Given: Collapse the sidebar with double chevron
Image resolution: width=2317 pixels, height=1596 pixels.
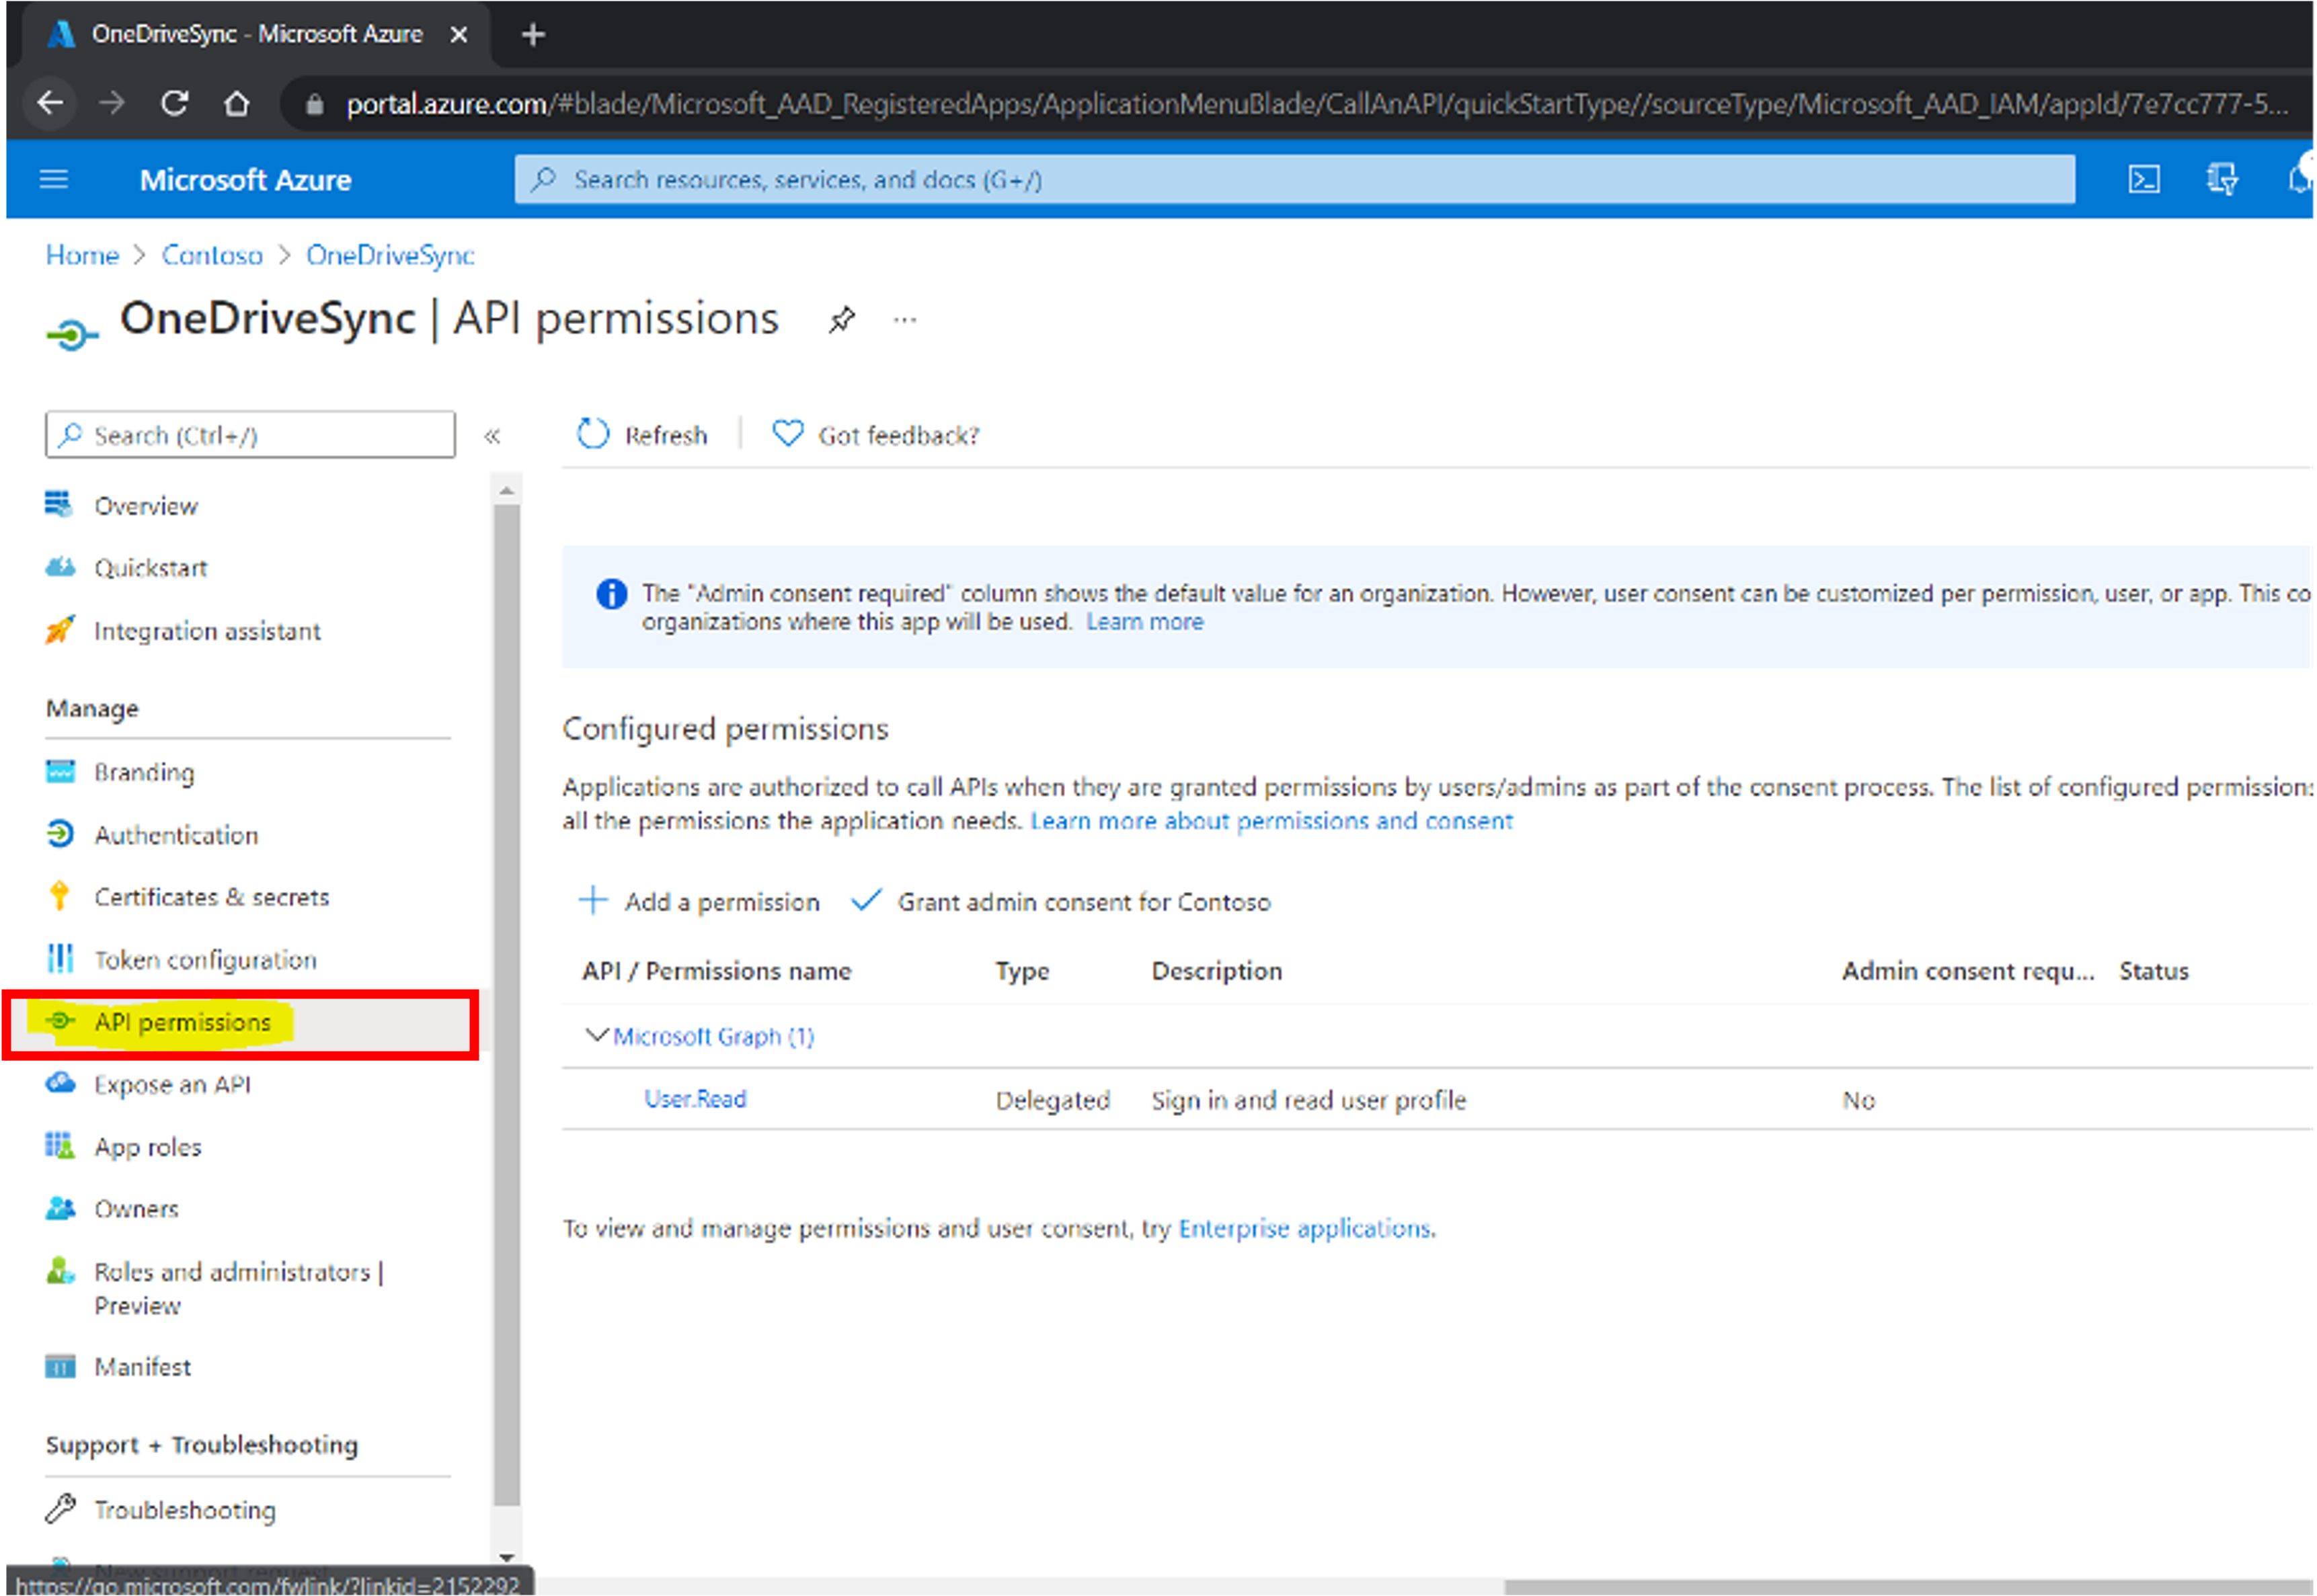Looking at the screenshot, I should 492,435.
